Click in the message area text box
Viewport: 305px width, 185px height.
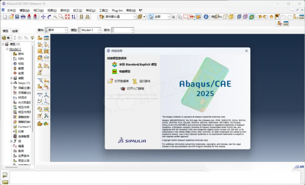coord(155,177)
